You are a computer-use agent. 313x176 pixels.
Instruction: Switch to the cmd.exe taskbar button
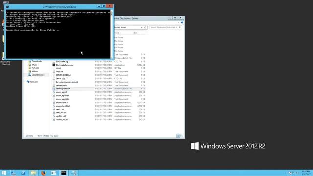[64, 173]
